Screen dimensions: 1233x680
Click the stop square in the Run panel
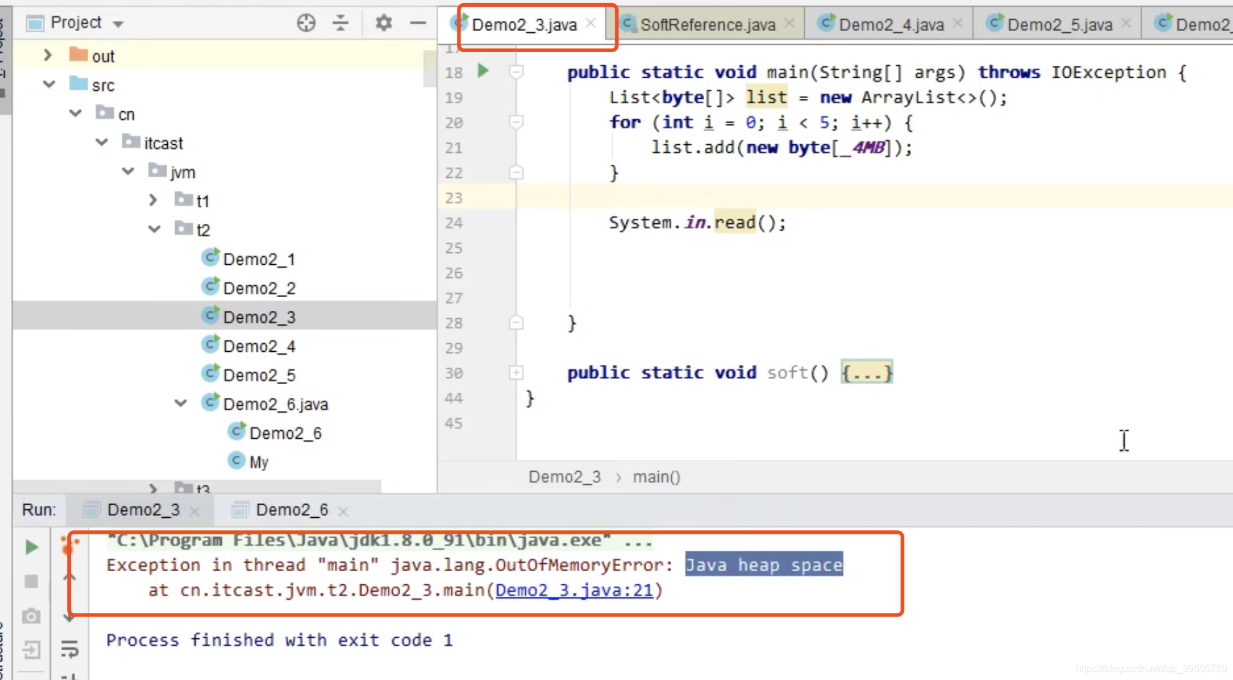(x=31, y=582)
